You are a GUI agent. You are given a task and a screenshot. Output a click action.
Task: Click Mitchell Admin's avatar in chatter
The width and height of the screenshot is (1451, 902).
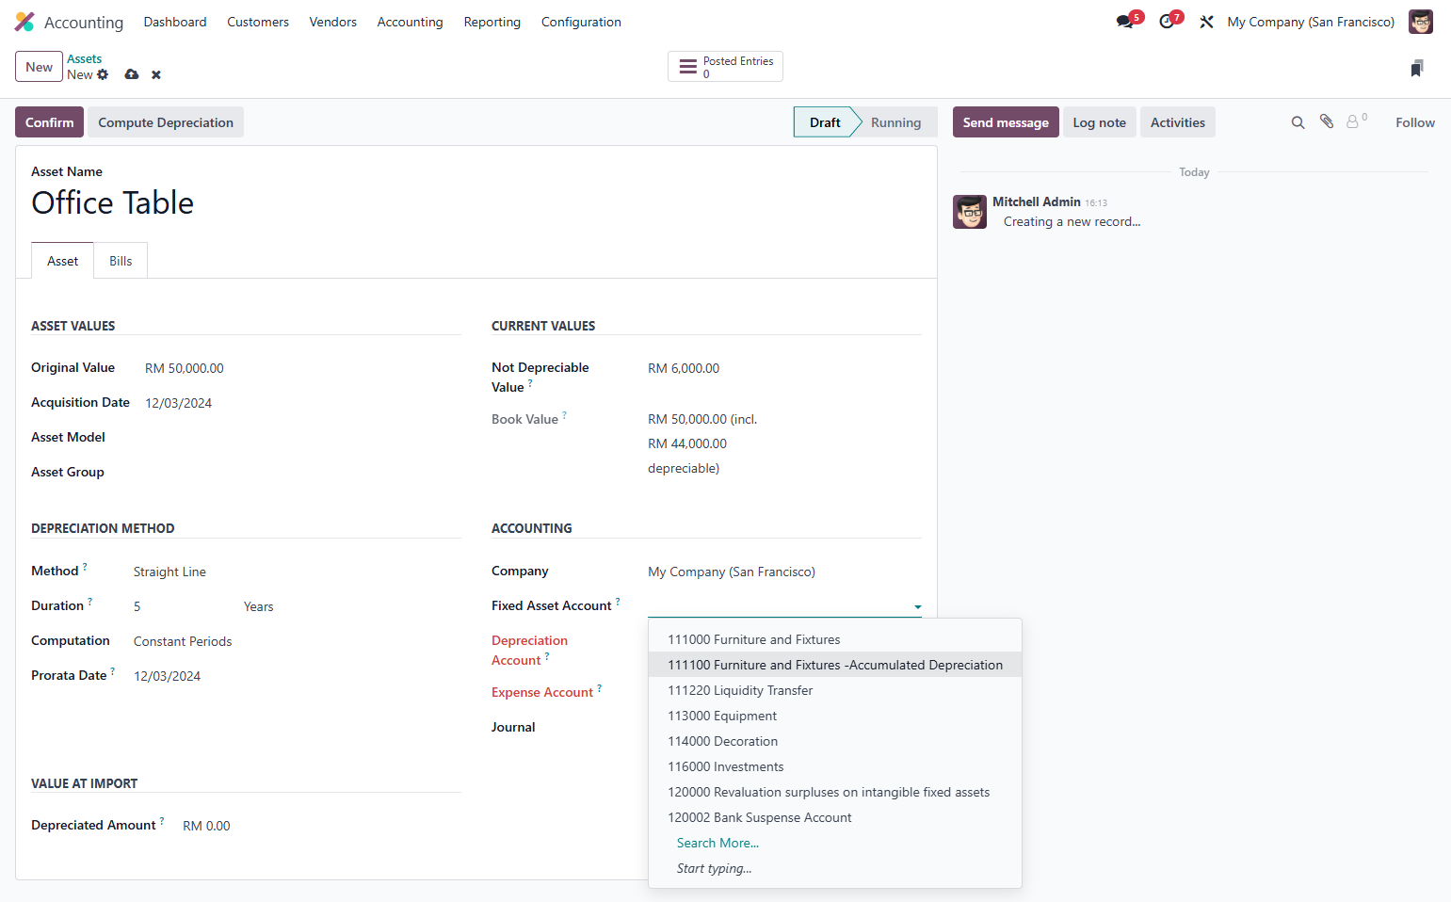pos(970,212)
